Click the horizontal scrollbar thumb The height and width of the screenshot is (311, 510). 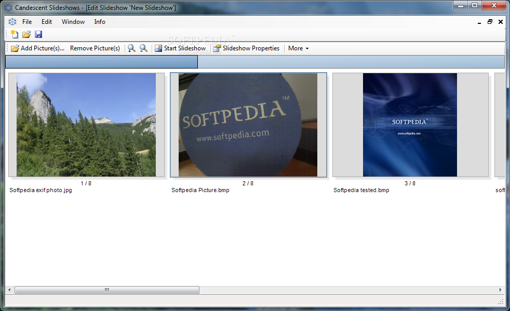click(x=107, y=290)
